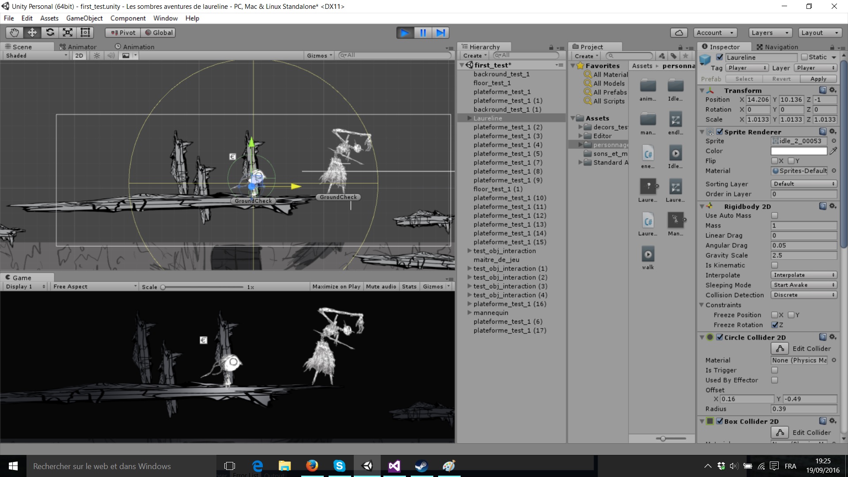The width and height of the screenshot is (848, 477).
Task: Enable the Static checkbox for Laureline
Action: pyautogui.click(x=805, y=57)
